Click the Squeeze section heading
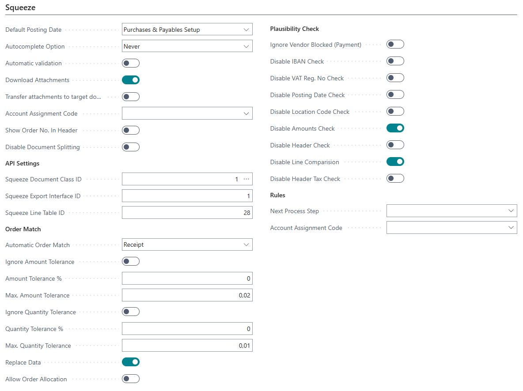523x391 pixels. pyautogui.click(x=20, y=8)
